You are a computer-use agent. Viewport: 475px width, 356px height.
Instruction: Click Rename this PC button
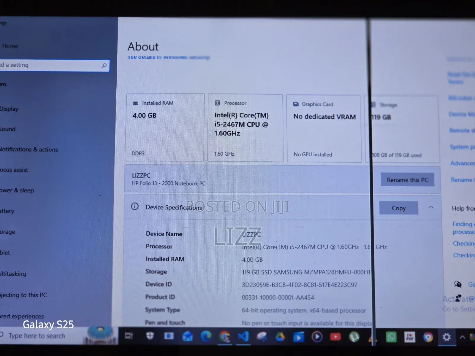pyautogui.click(x=407, y=180)
